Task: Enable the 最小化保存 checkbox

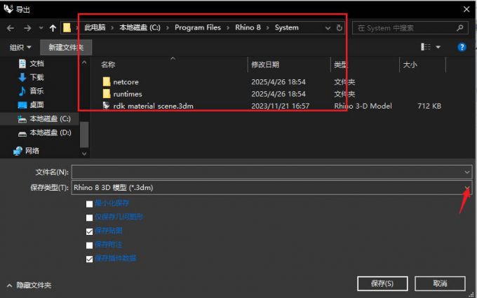Action: tap(89, 203)
